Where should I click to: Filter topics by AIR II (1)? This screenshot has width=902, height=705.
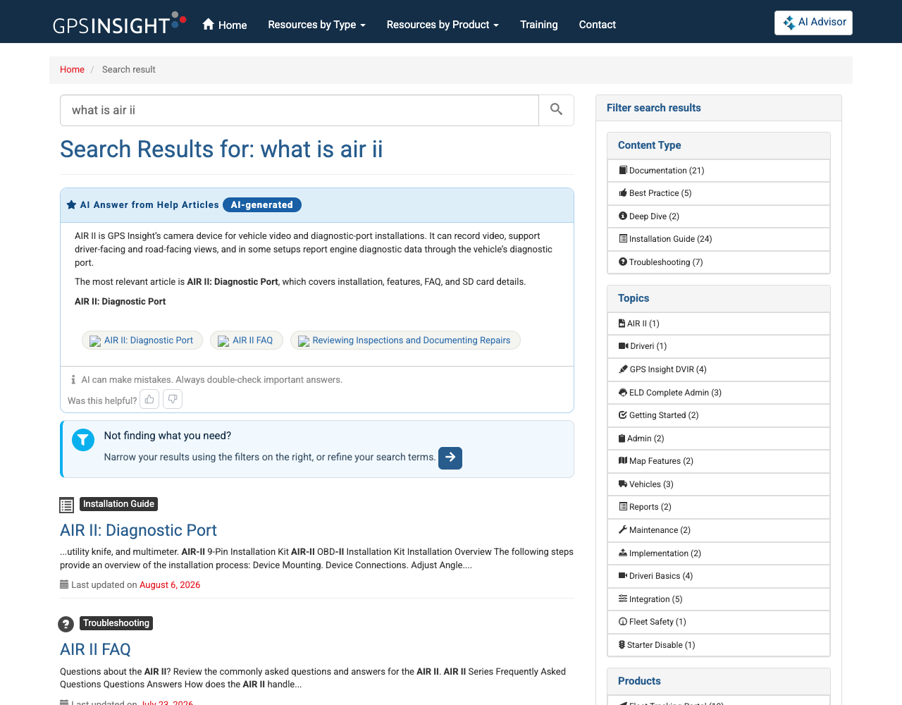click(x=719, y=324)
